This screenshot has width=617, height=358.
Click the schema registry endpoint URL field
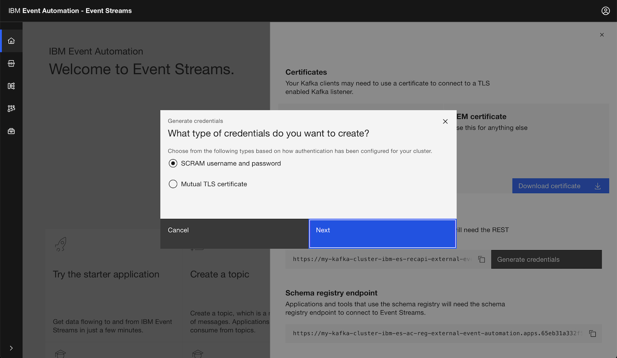tap(436, 334)
